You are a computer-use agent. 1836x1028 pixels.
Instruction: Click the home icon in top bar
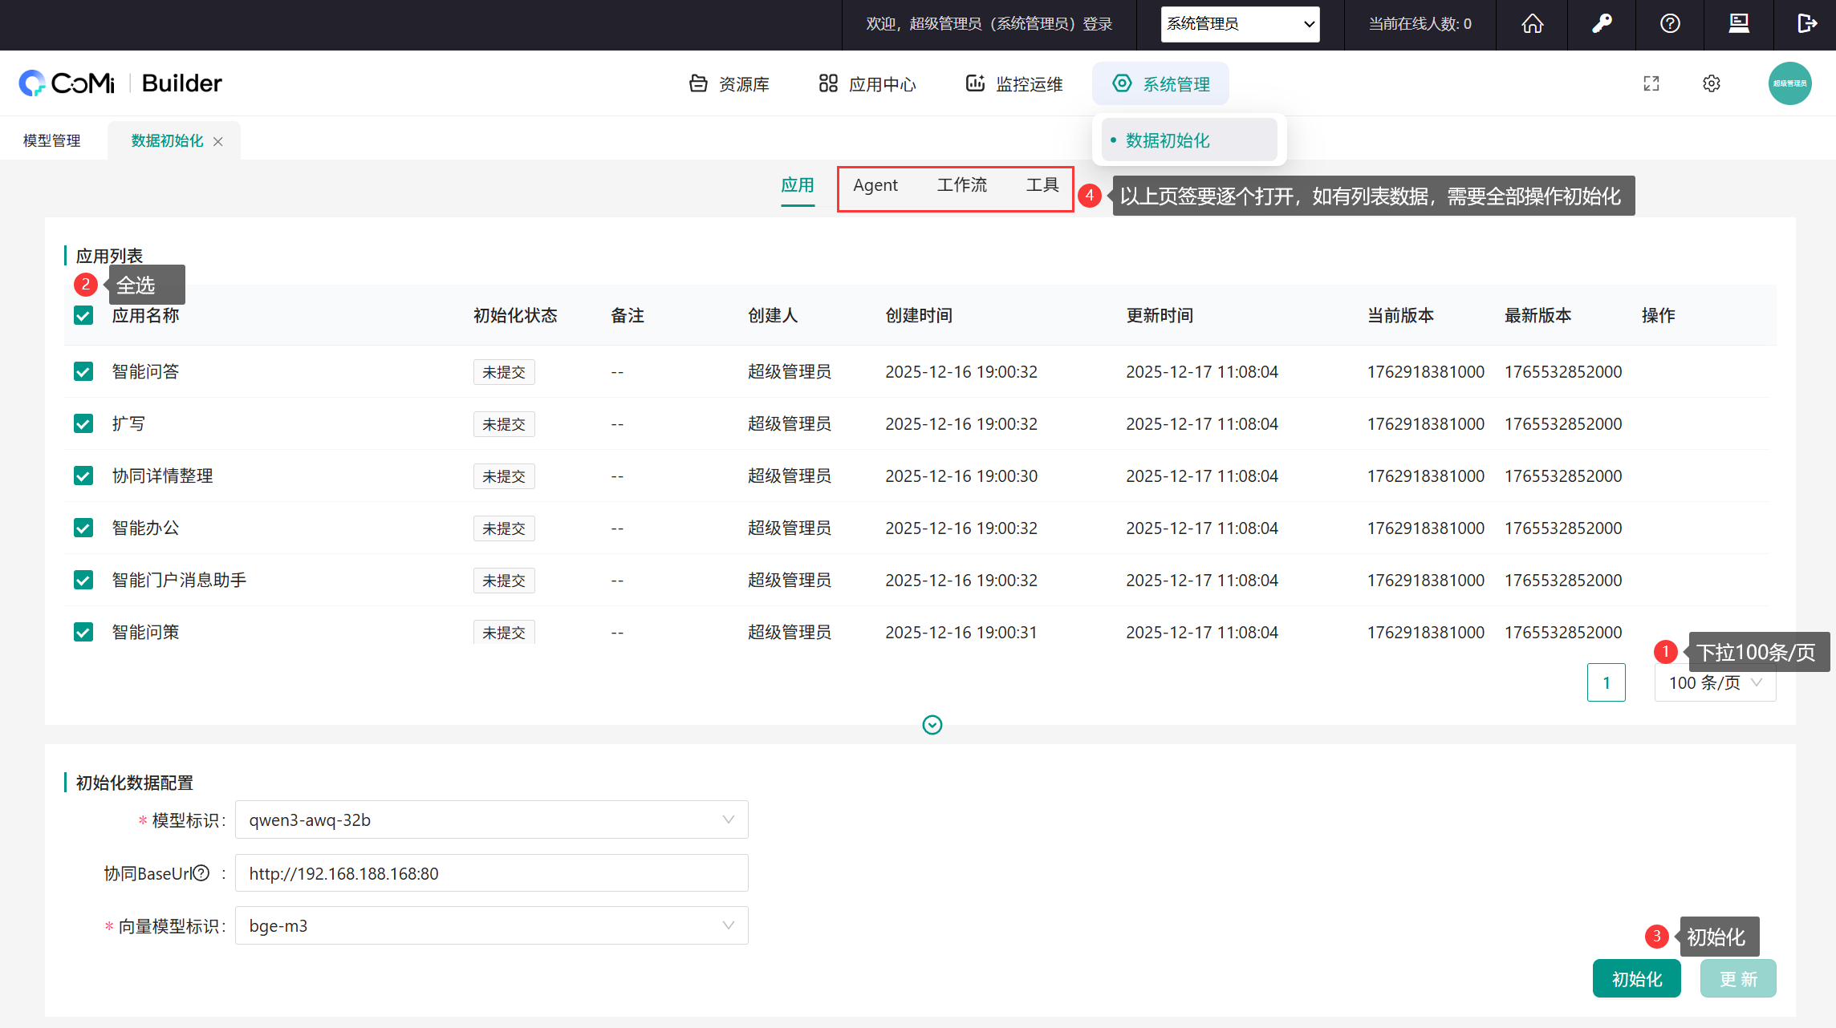click(1532, 24)
